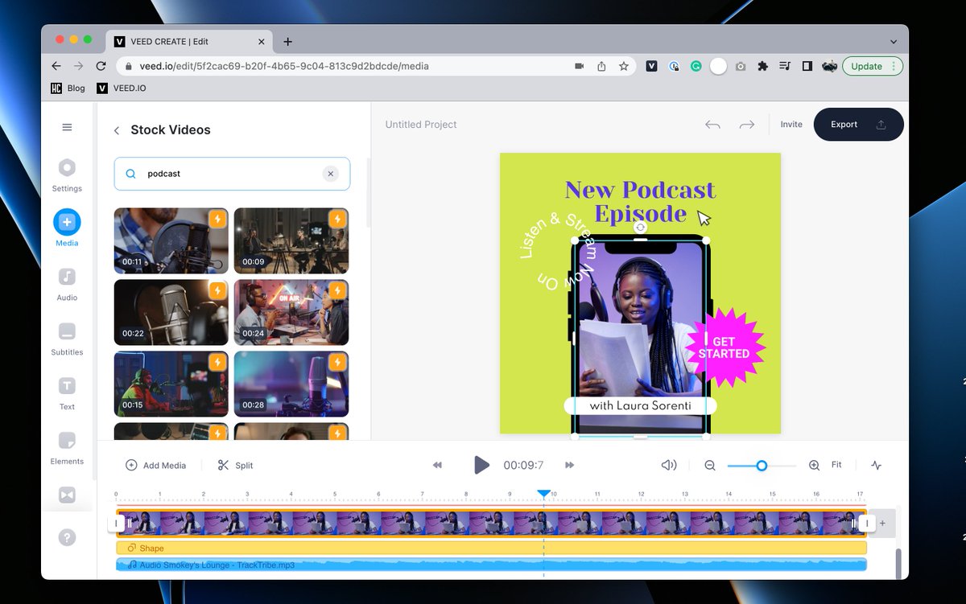Viewport: 966px width, 604px height.
Task: Click the fast forward playback button
Action: 569,465
